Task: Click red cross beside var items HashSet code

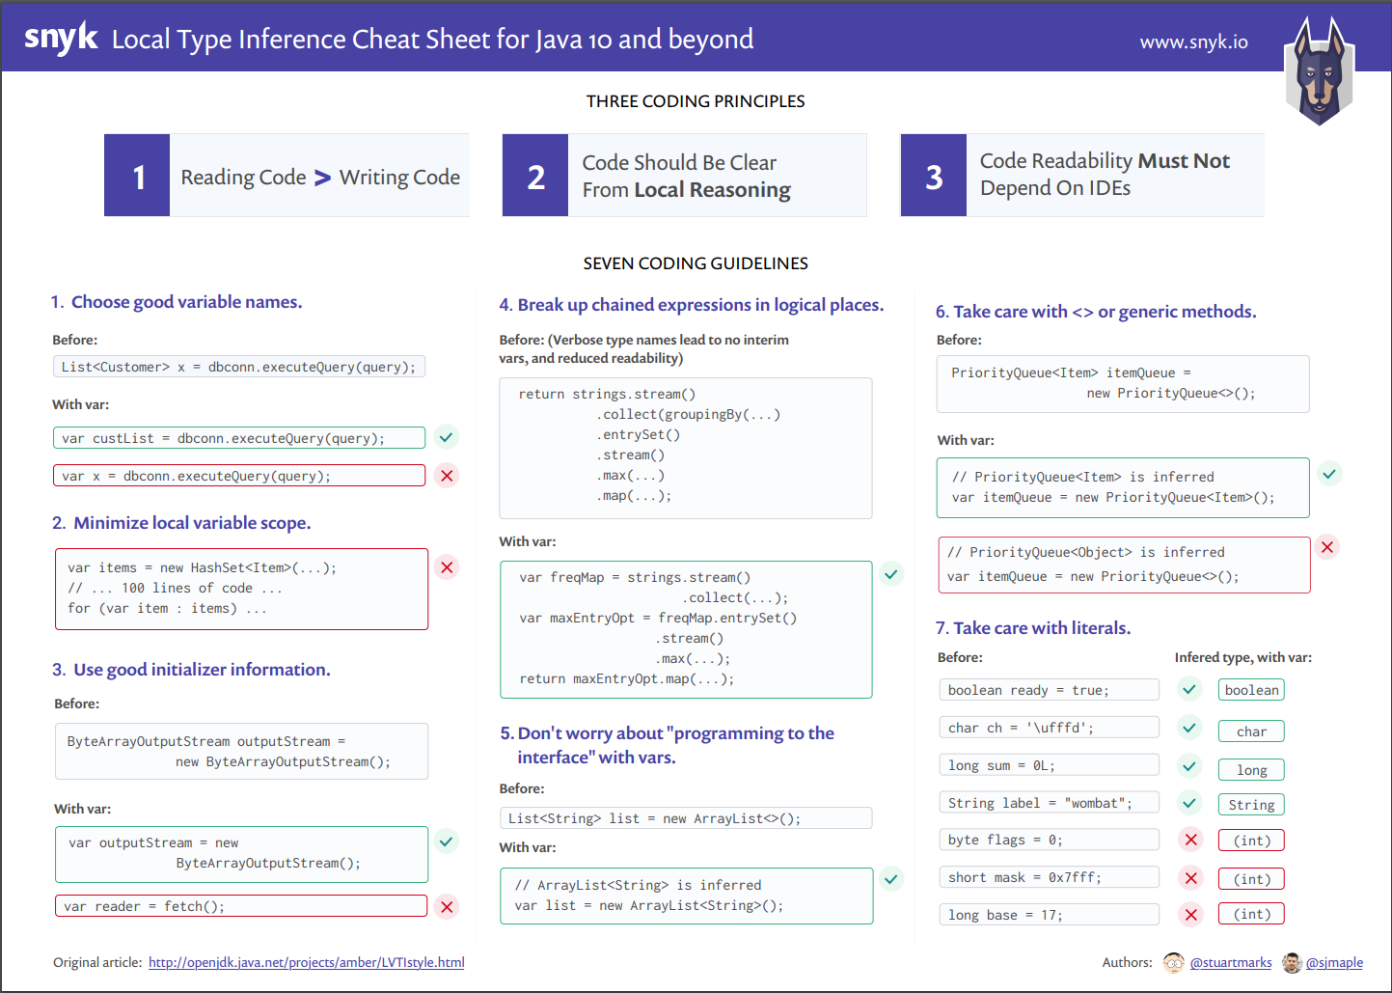Action: click(447, 567)
